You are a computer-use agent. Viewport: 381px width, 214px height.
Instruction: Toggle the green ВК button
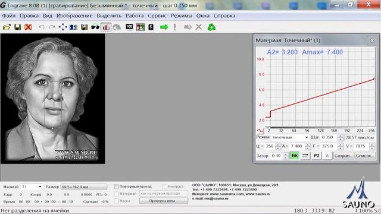click(295, 156)
